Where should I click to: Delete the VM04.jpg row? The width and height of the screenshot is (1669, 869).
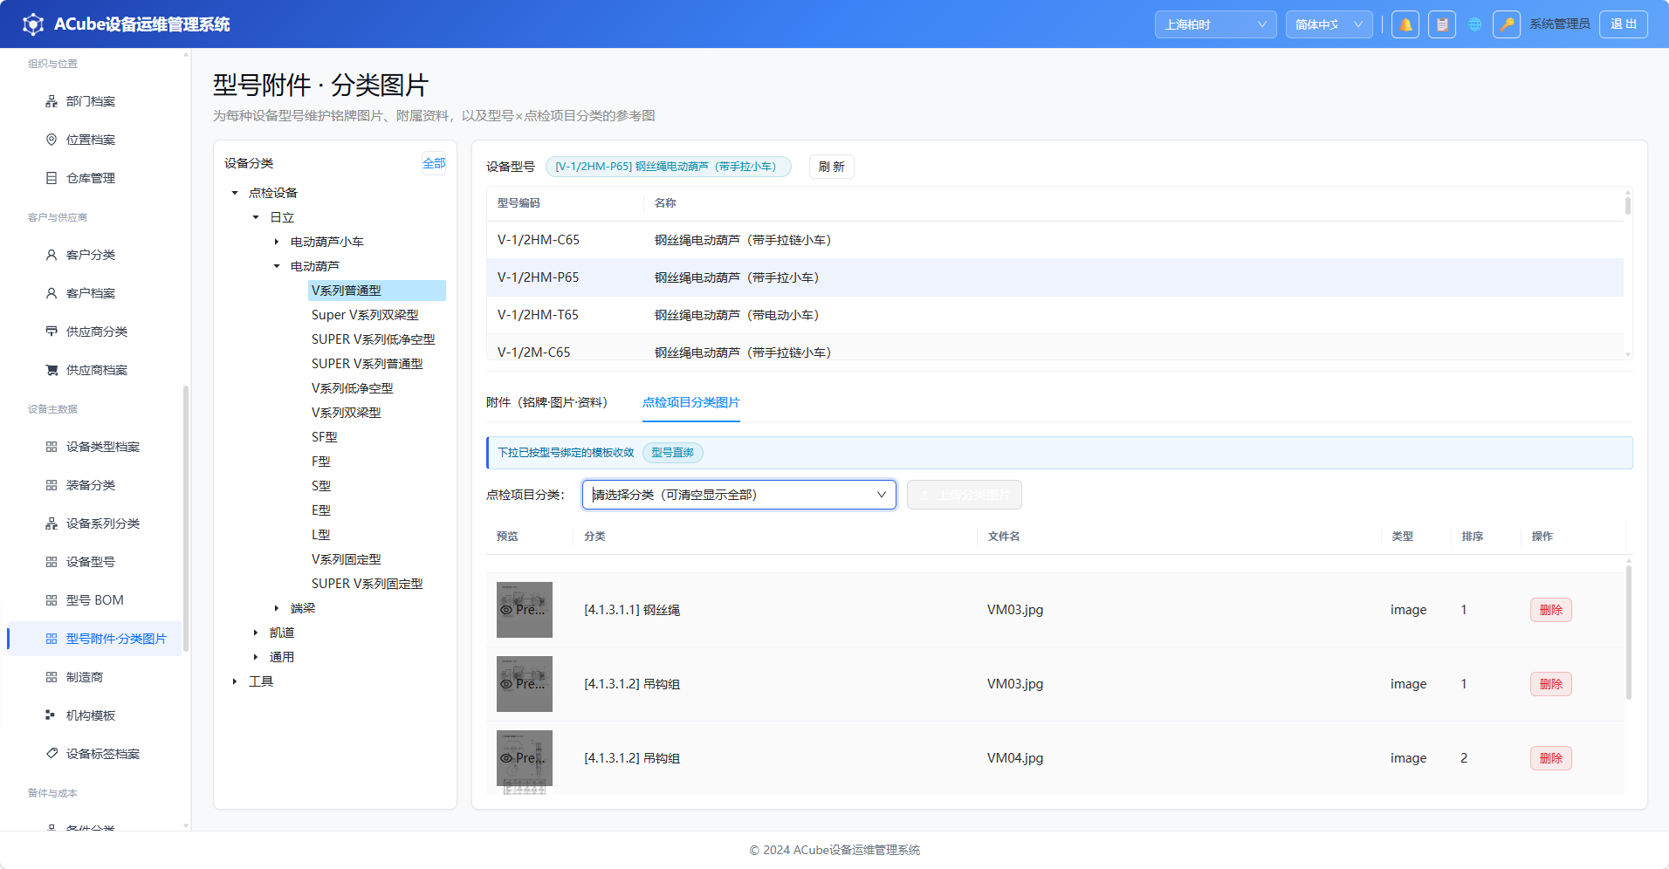tap(1551, 758)
